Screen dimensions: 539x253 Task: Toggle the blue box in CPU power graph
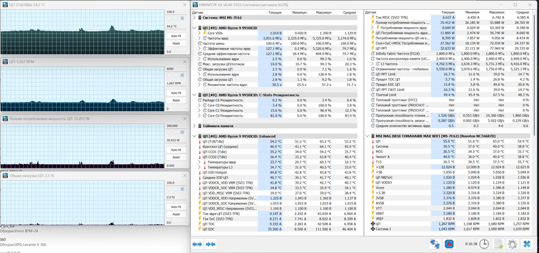[182, 132]
